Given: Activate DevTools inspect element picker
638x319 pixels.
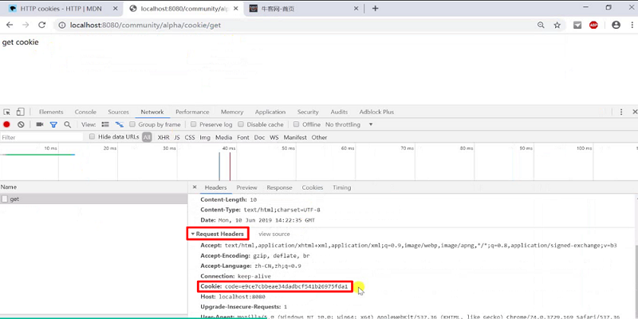Looking at the screenshot, I should (x=7, y=112).
